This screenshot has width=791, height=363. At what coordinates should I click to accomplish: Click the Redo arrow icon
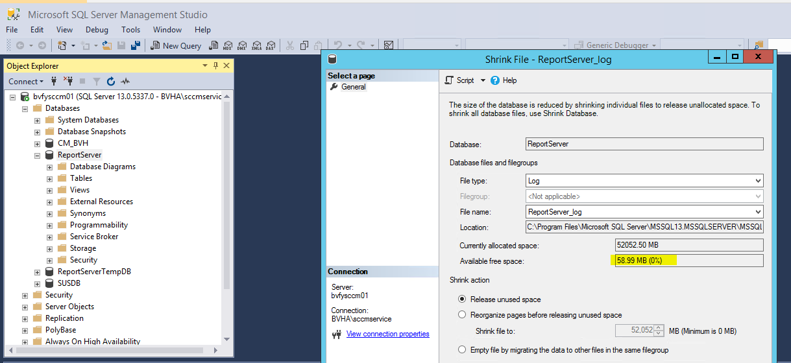coord(361,45)
